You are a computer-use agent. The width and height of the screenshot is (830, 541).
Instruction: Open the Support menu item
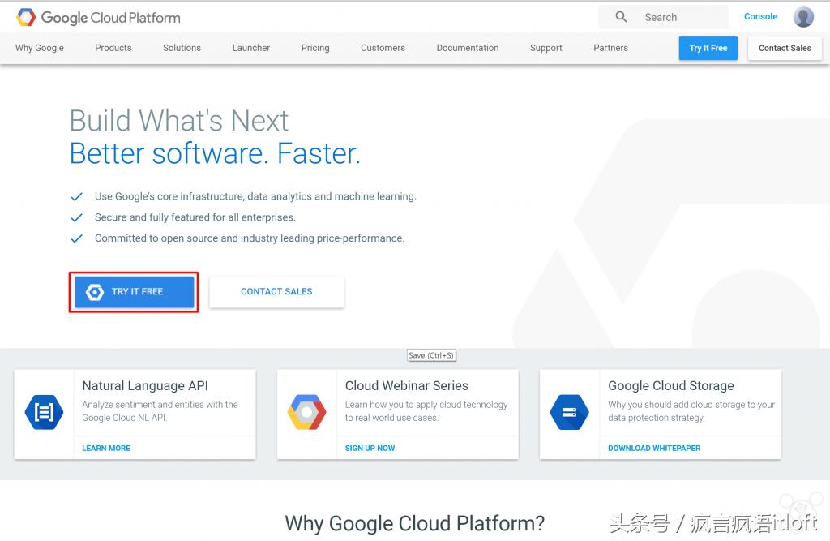pos(545,48)
